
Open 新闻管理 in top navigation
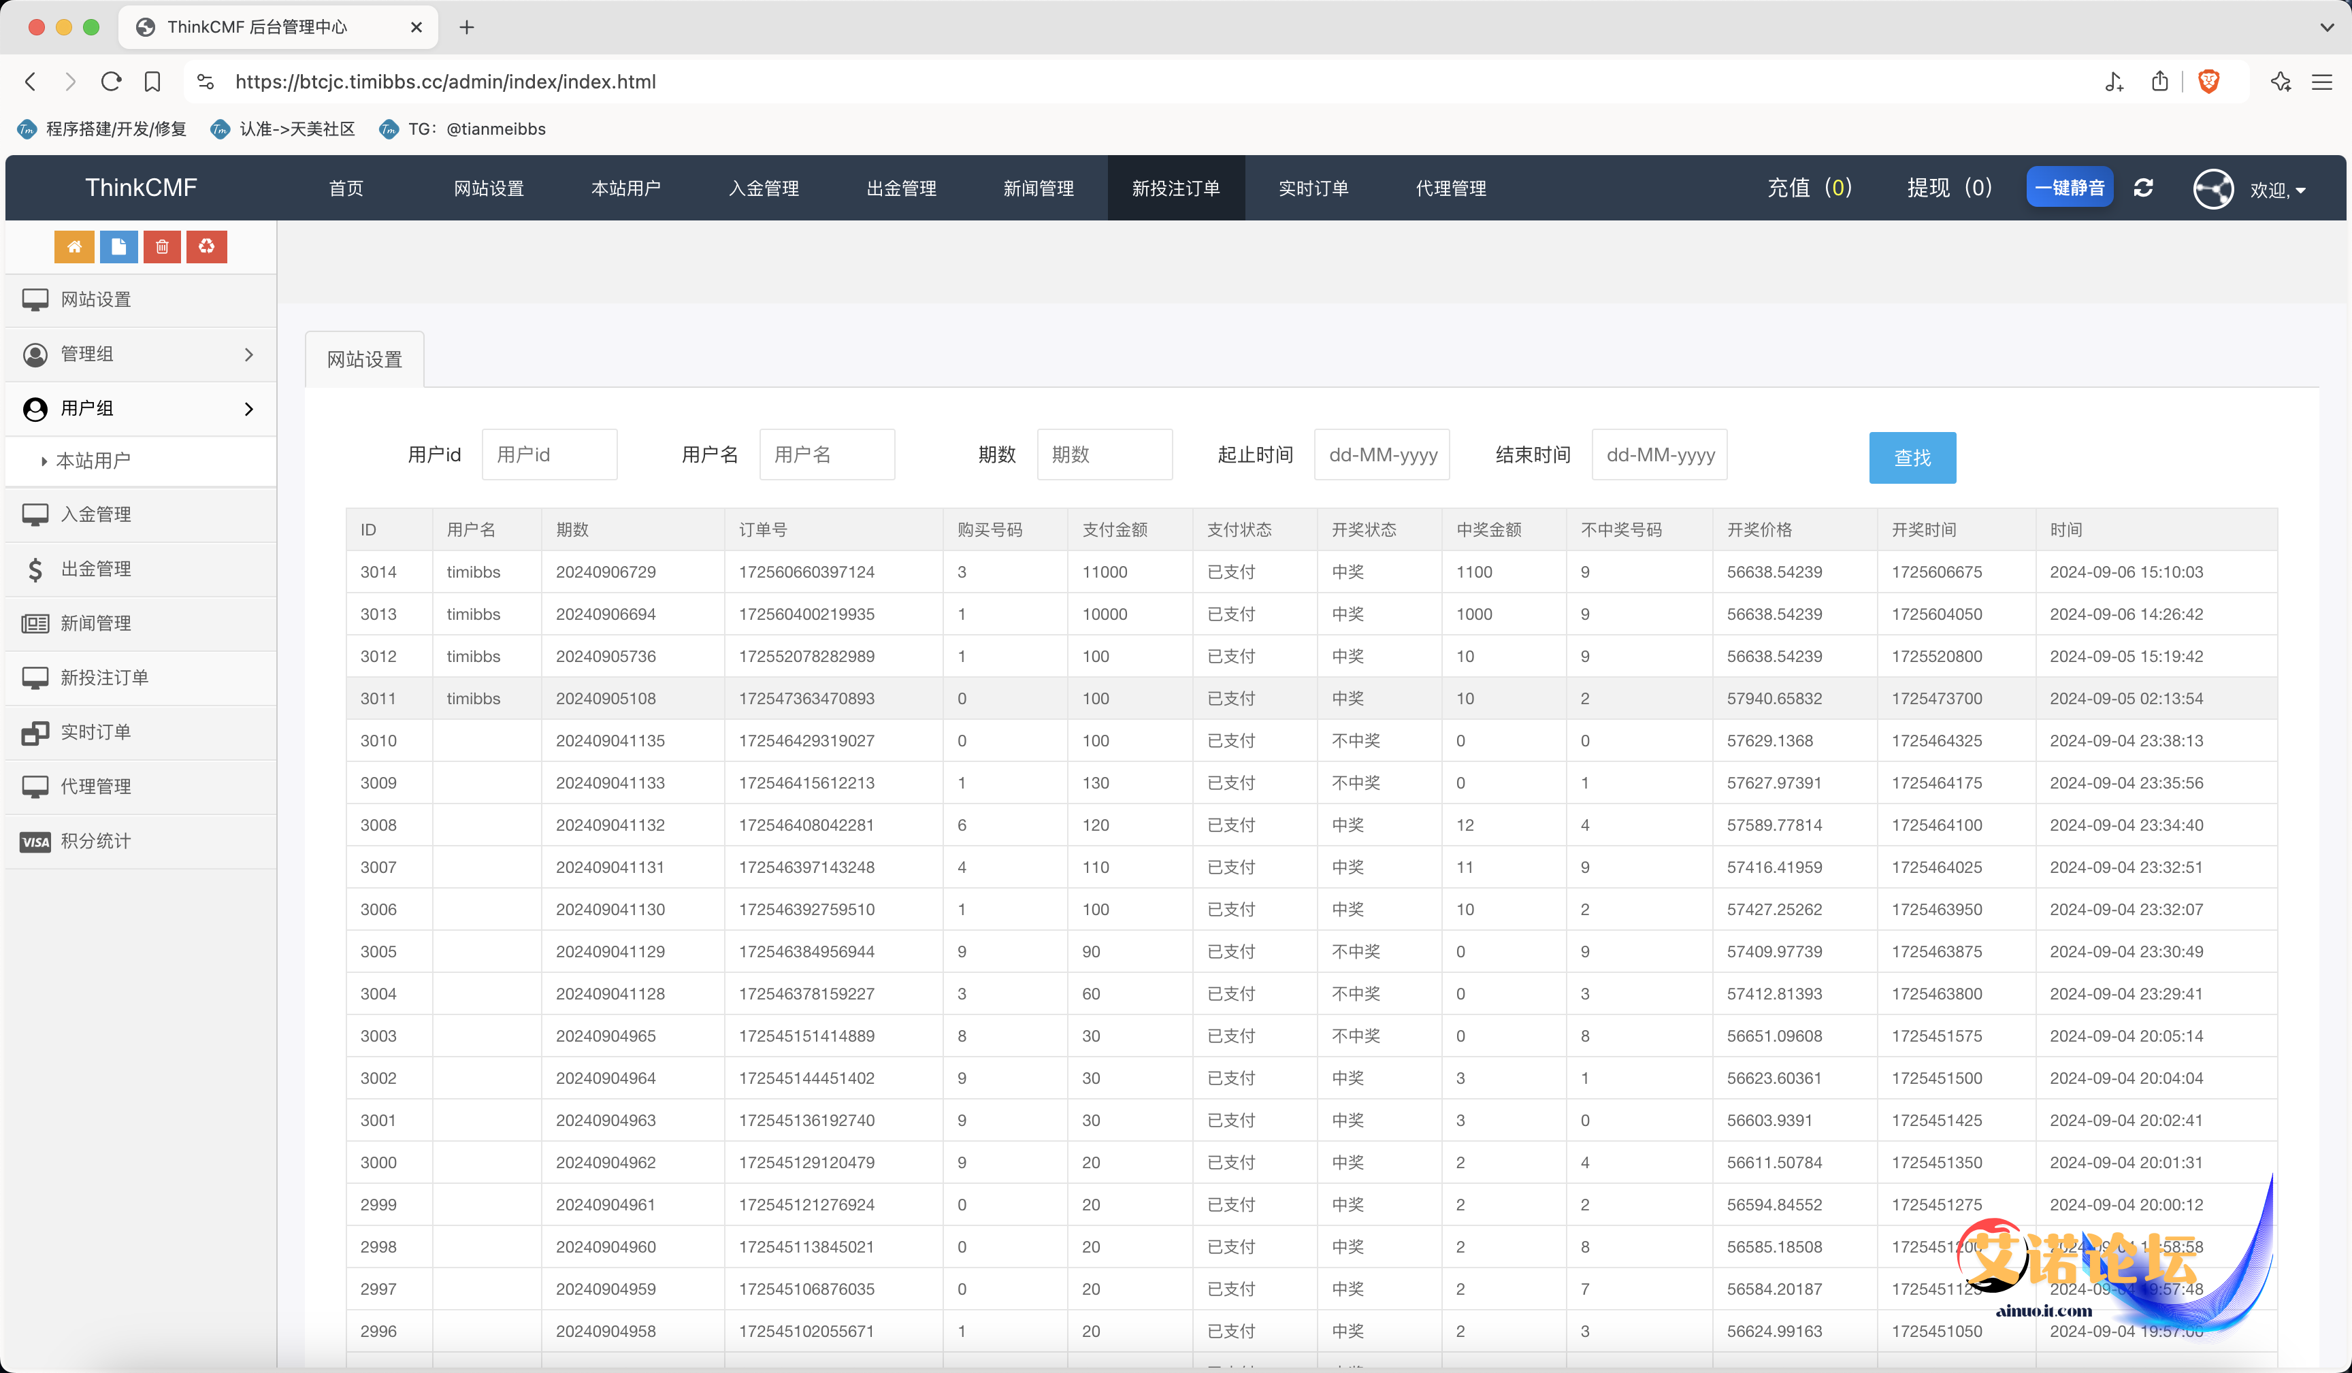tap(1039, 188)
